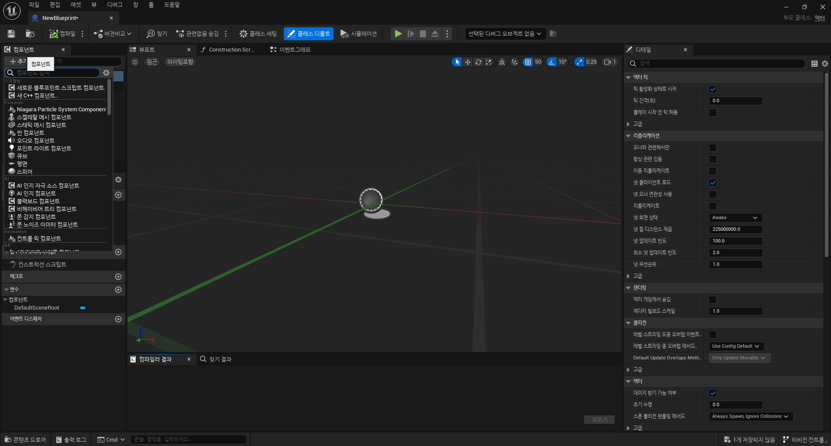Open 출력 로그 output log
Image resolution: width=831 pixels, height=446 pixels.
tap(71, 440)
